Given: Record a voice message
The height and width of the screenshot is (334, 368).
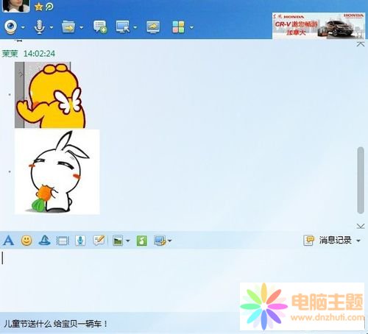Looking at the screenshot, I should tap(80, 241).
